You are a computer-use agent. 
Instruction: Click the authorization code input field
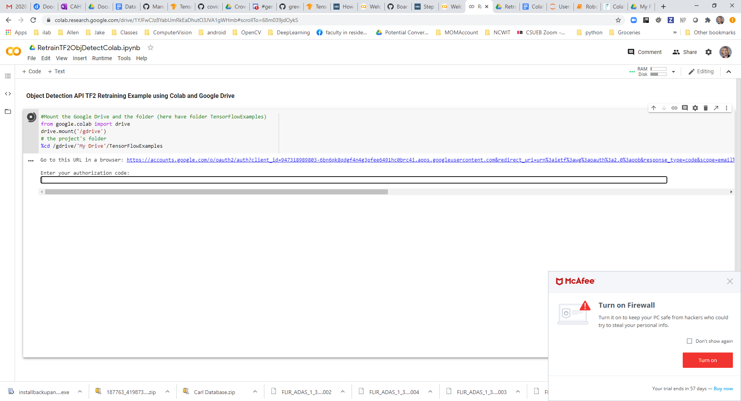click(354, 180)
